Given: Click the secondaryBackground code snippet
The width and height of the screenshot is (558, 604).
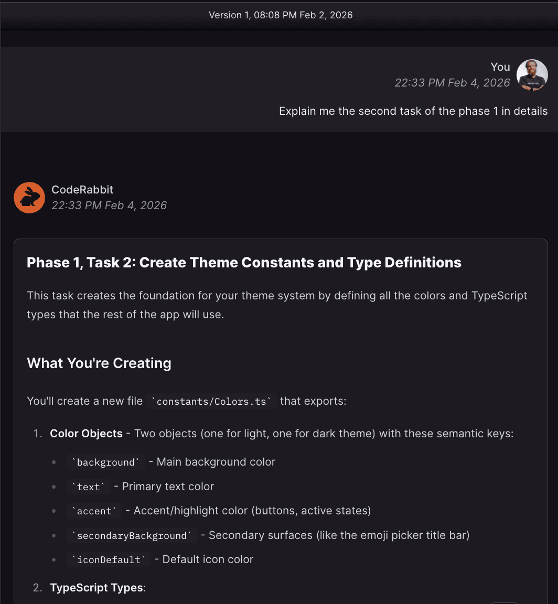Looking at the screenshot, I should (x=132, y=536).
